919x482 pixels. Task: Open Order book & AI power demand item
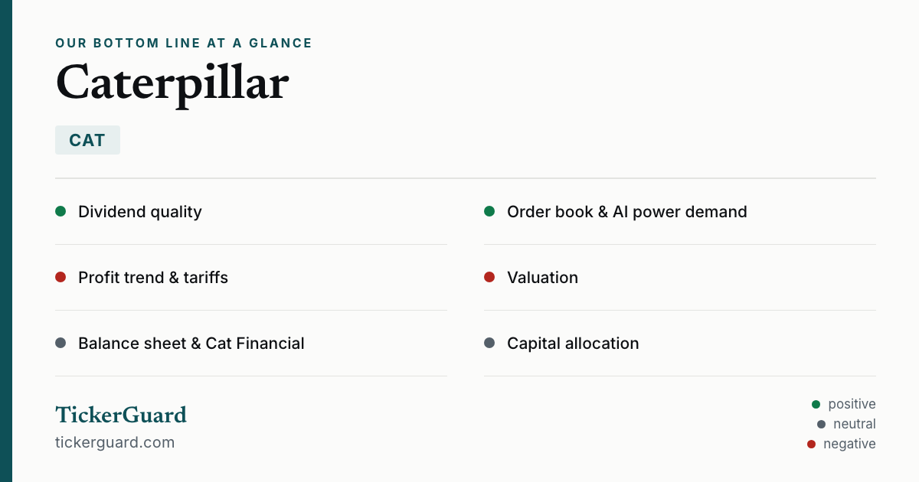[x=680, y=212]
